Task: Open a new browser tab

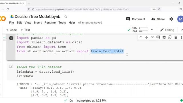Action: pos(29,3)
